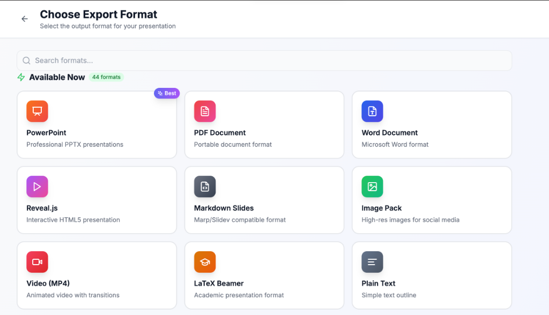Select the Markdown Slides icon
This screenshot has width=549, height=315.
(204, 186)
